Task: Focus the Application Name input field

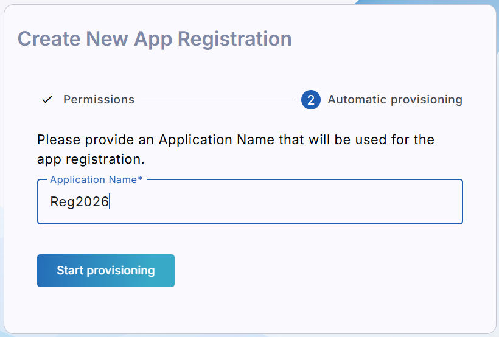Action: pos(249,202)
